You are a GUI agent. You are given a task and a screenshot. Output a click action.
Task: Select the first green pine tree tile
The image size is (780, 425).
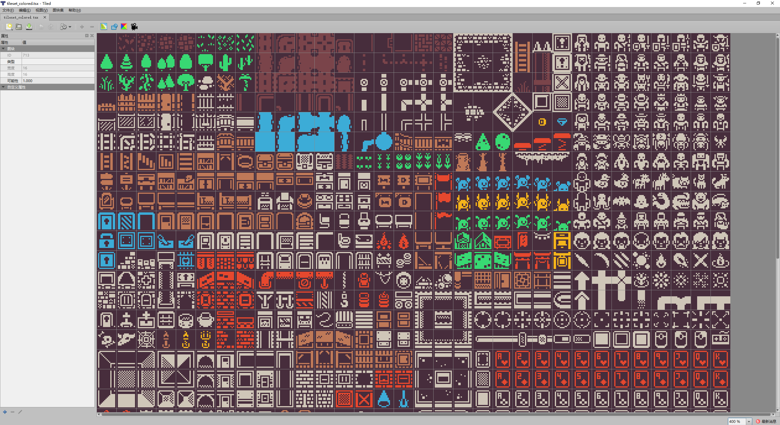[x=107, y=62]
